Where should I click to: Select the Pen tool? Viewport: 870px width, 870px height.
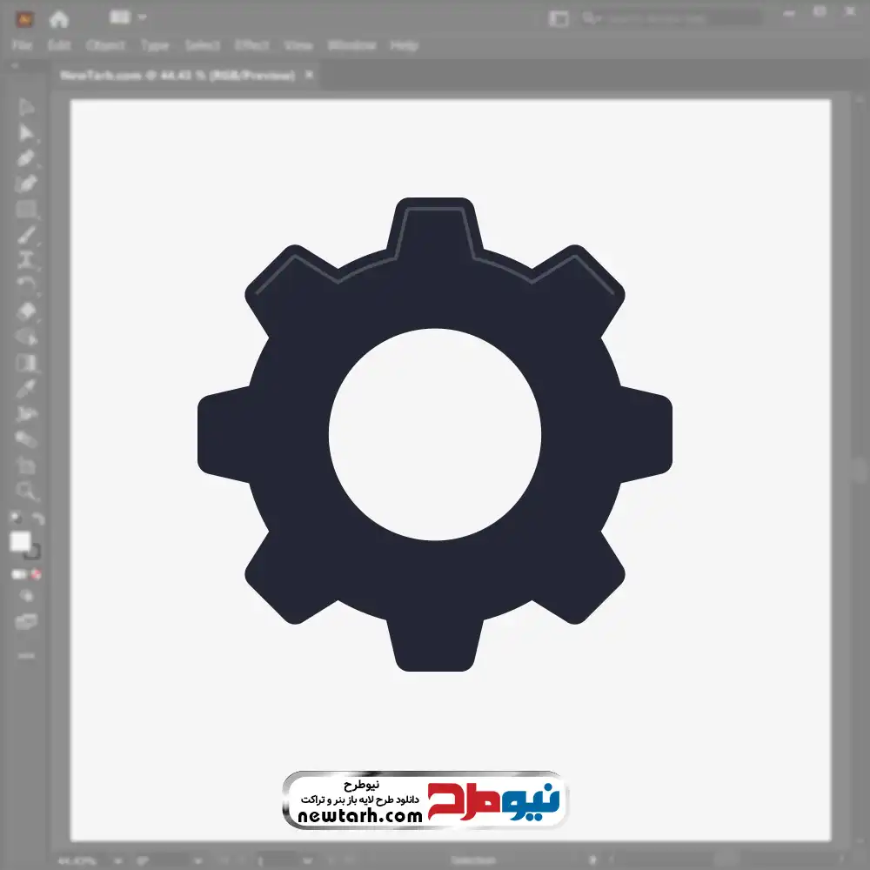point(26,158)
